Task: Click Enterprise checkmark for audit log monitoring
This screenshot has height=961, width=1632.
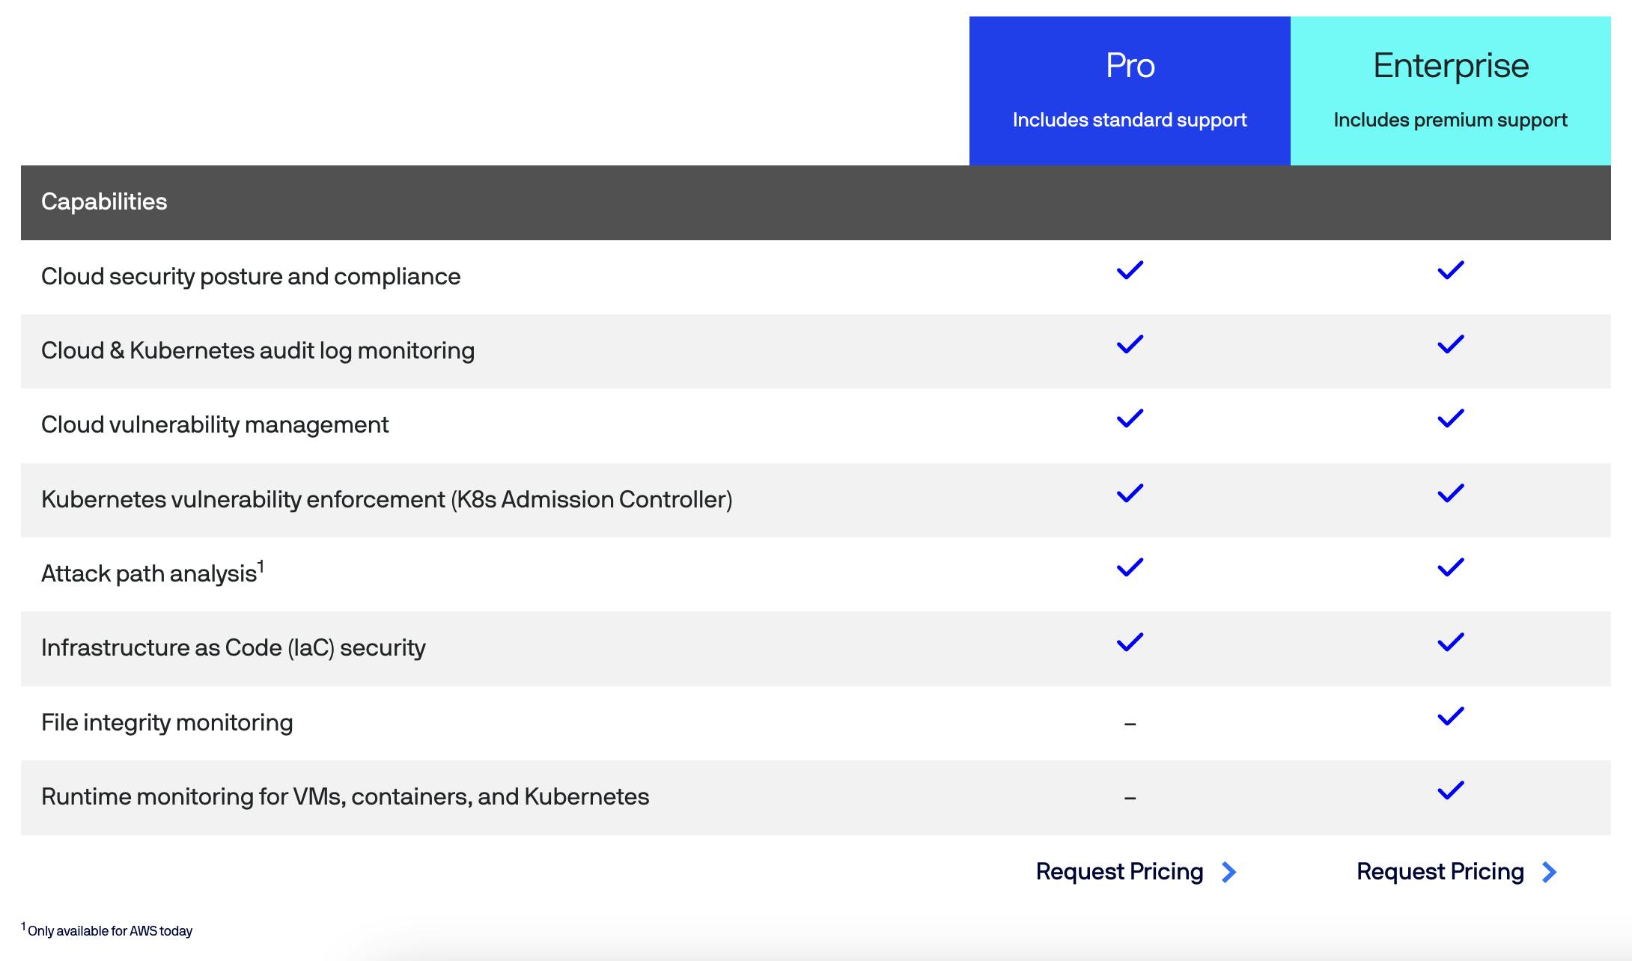Action: pyautogui.click(x=1450, y=344)
